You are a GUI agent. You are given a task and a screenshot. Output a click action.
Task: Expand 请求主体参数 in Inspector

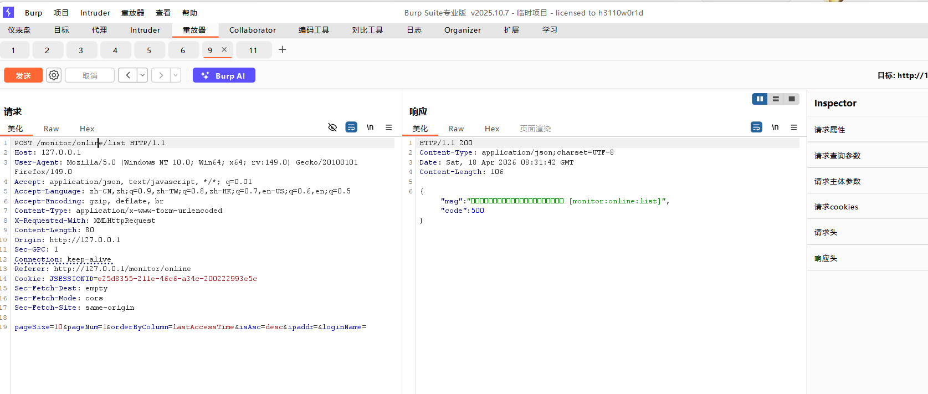click(868, 181)
